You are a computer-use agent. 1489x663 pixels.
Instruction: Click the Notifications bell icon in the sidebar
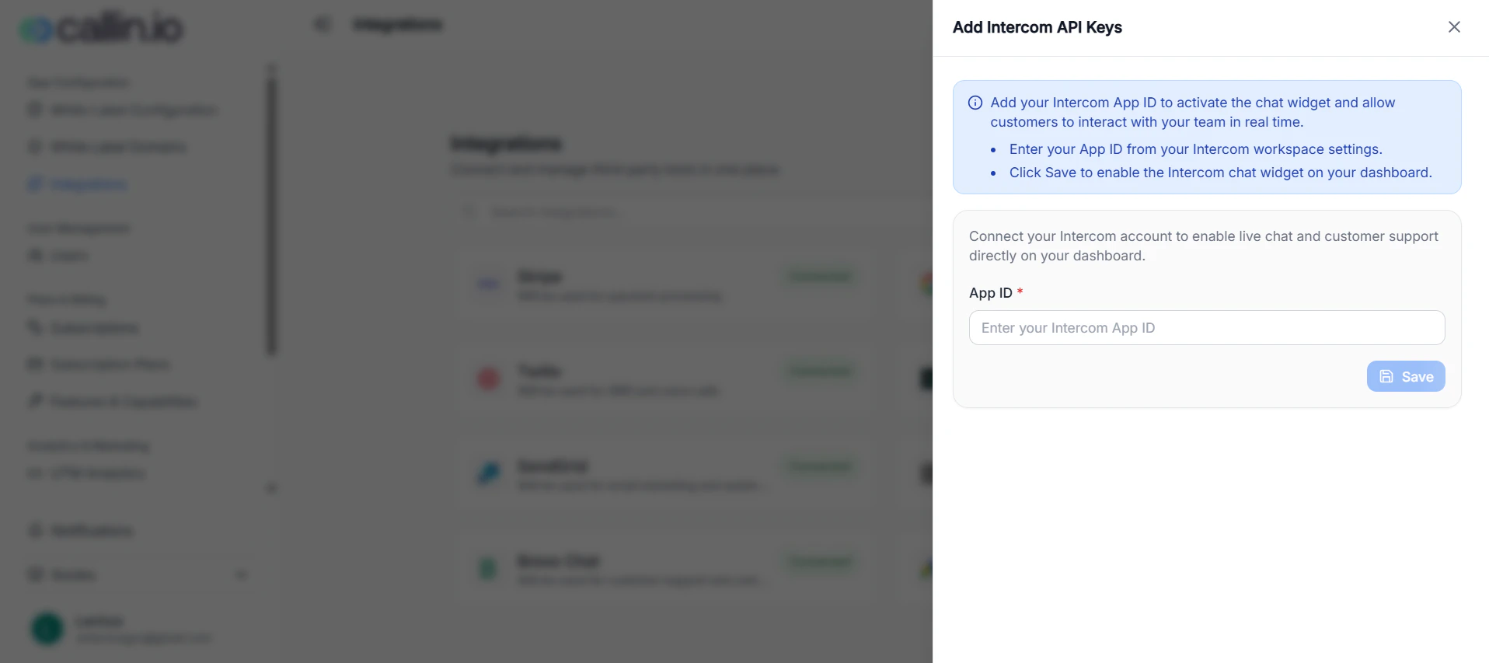coord(33,530)
